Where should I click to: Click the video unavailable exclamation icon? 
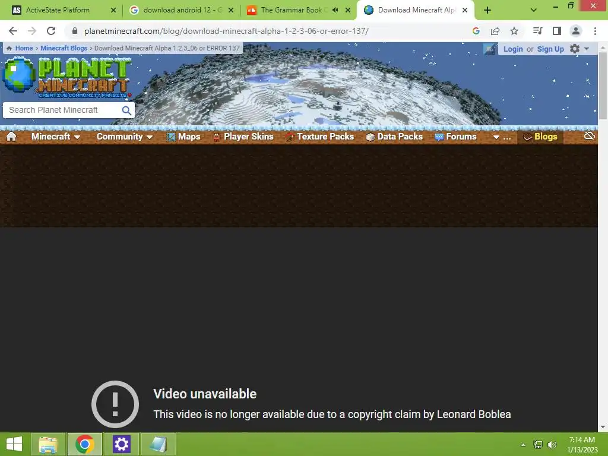pyautogui.click(x=115, y=404)
